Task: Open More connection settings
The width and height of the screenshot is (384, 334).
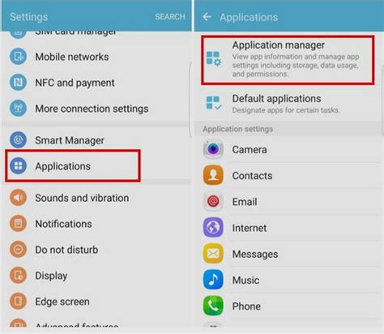Action: click(x=96, y=109)
